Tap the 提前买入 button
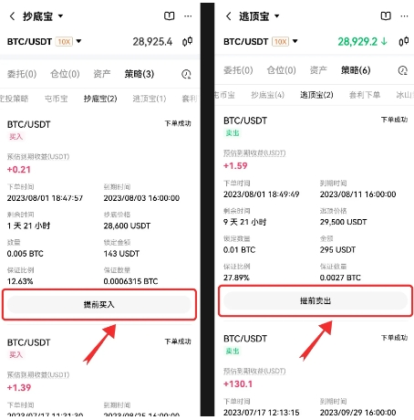Image resolution: width=414 pixels, height=420 pixels. coord(99,305)
